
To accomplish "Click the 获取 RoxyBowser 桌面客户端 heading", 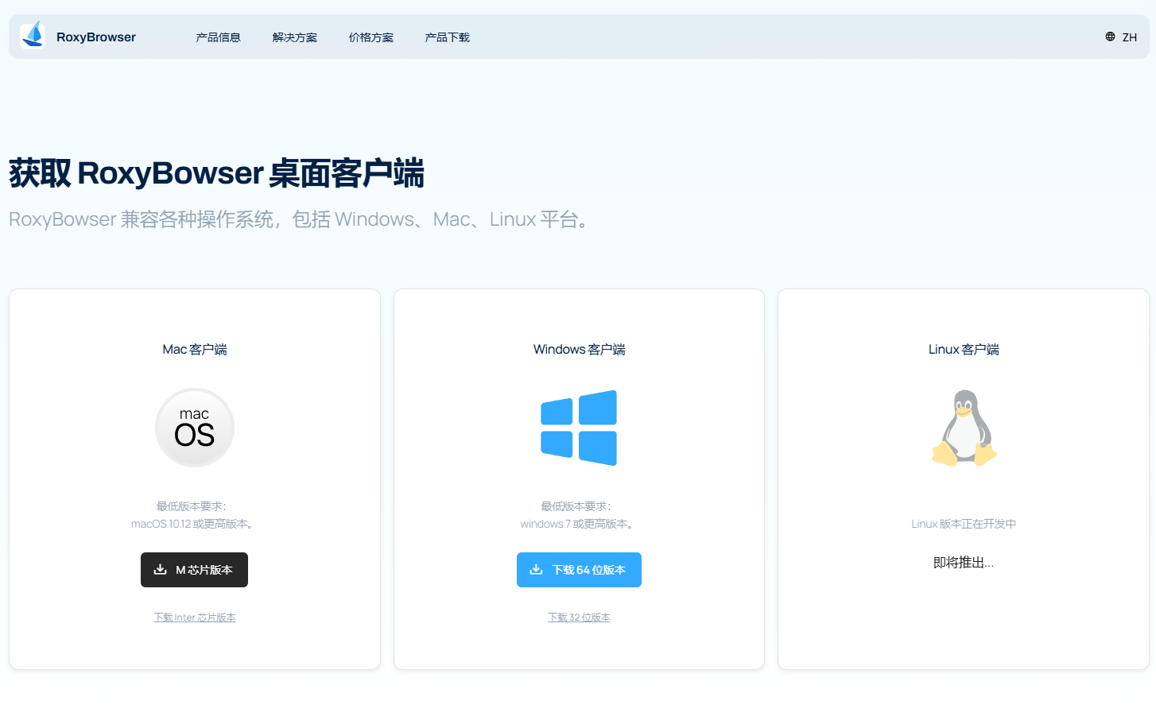I will click(216, 173).
